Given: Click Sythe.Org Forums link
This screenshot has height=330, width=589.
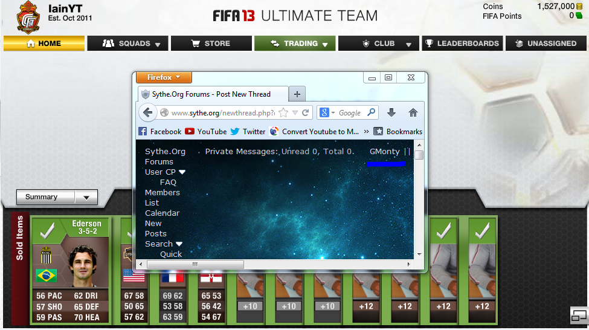Looking at the screenshot, I should [x=165, y=157].
